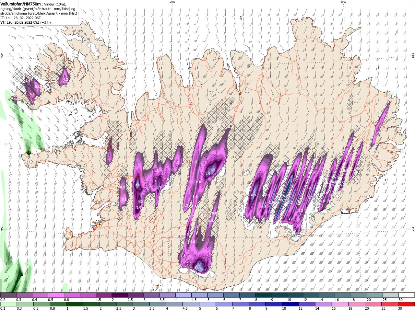Select the dark green rain swatch between 1 and 1.5

point(75,304)
